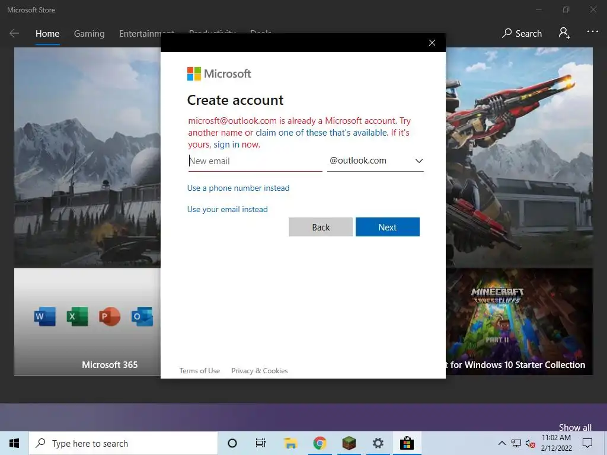Click Use your email instead link

[227, 209]
